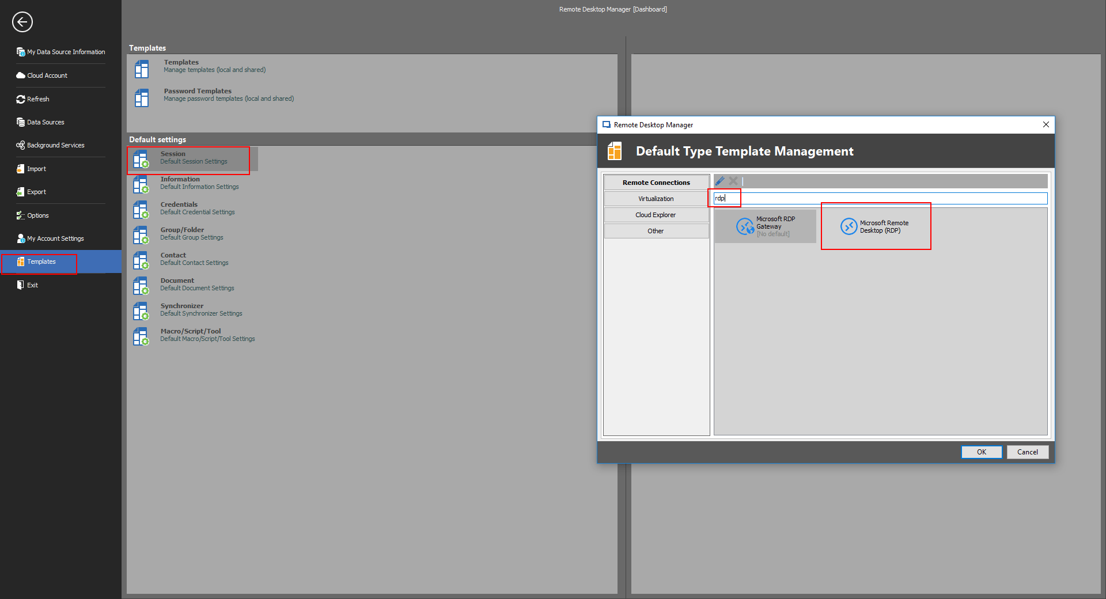Switch to the Cloud Explorer category
This screenshot has height=599, width=1106.
(x=656, y=214)
